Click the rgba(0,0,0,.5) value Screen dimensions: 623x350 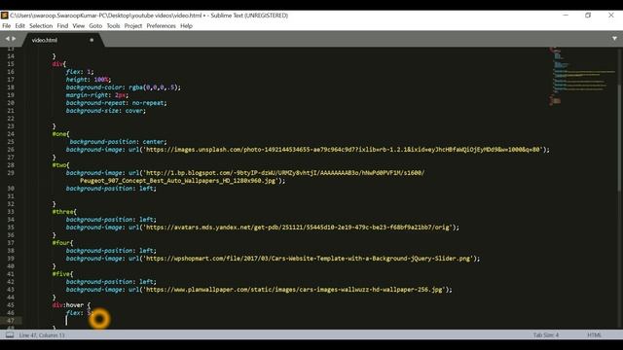[x=154, y=87]
